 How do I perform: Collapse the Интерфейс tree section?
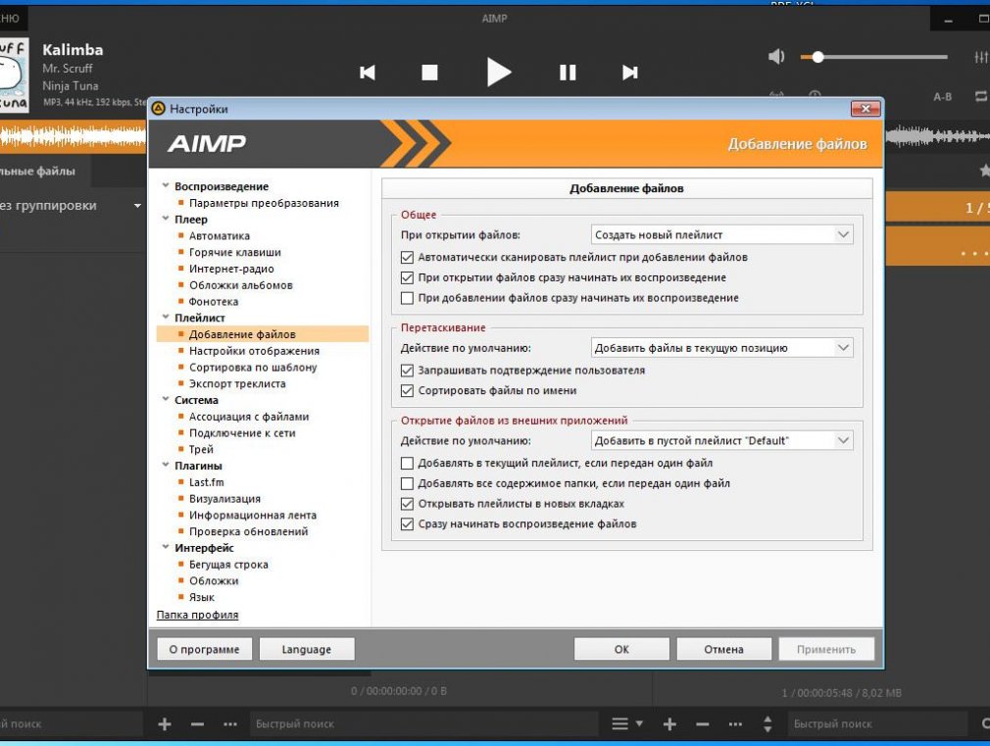[166, 547]
